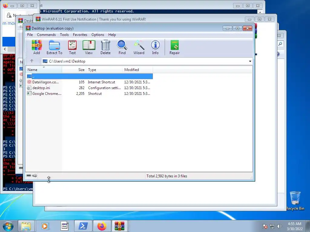Screen dimensions: 310x232
Task: Click the volume speaker tray icon
Action: (279, 226)
